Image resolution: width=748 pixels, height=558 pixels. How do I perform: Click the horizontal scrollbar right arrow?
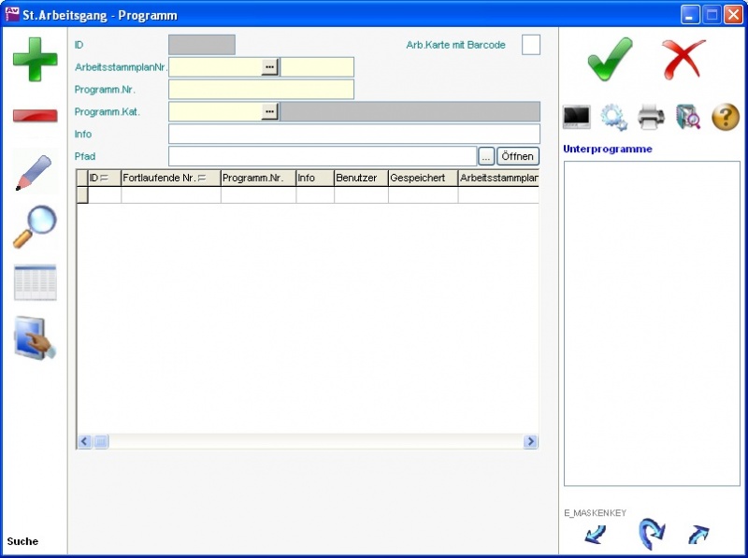tap(530, 441)
